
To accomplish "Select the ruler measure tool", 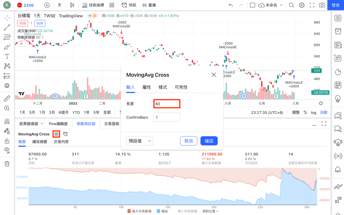I will [x=7, y=99].
